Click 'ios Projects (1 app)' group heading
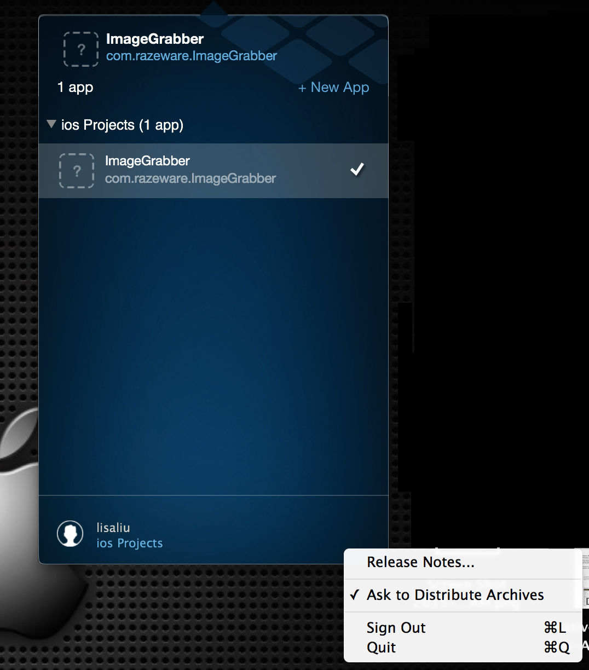Screen dimensions: 589x670 click(x=122, y=125)
